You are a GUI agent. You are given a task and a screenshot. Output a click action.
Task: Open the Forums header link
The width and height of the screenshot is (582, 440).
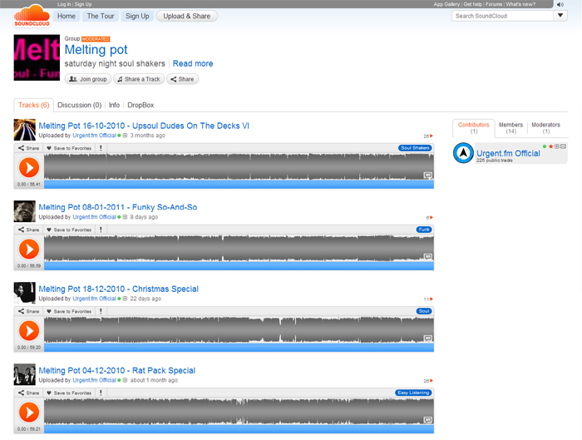(x=494, y=4)
